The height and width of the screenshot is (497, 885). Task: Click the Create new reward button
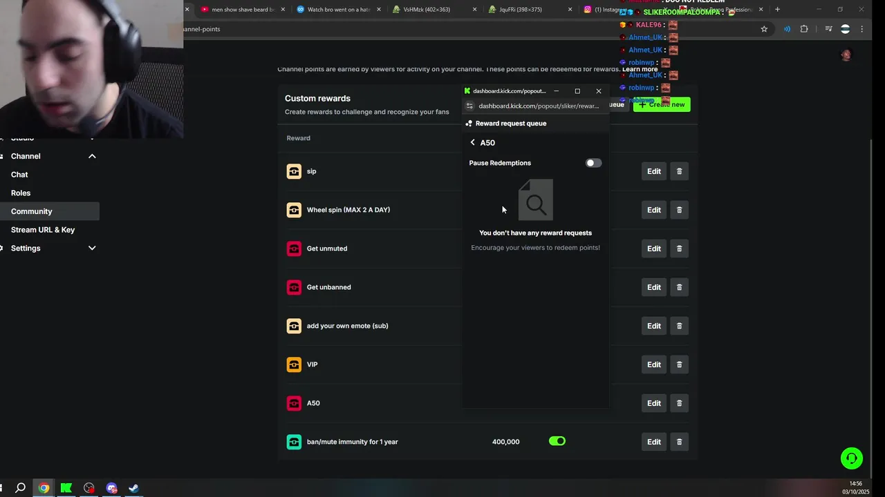tap(662, 105)
